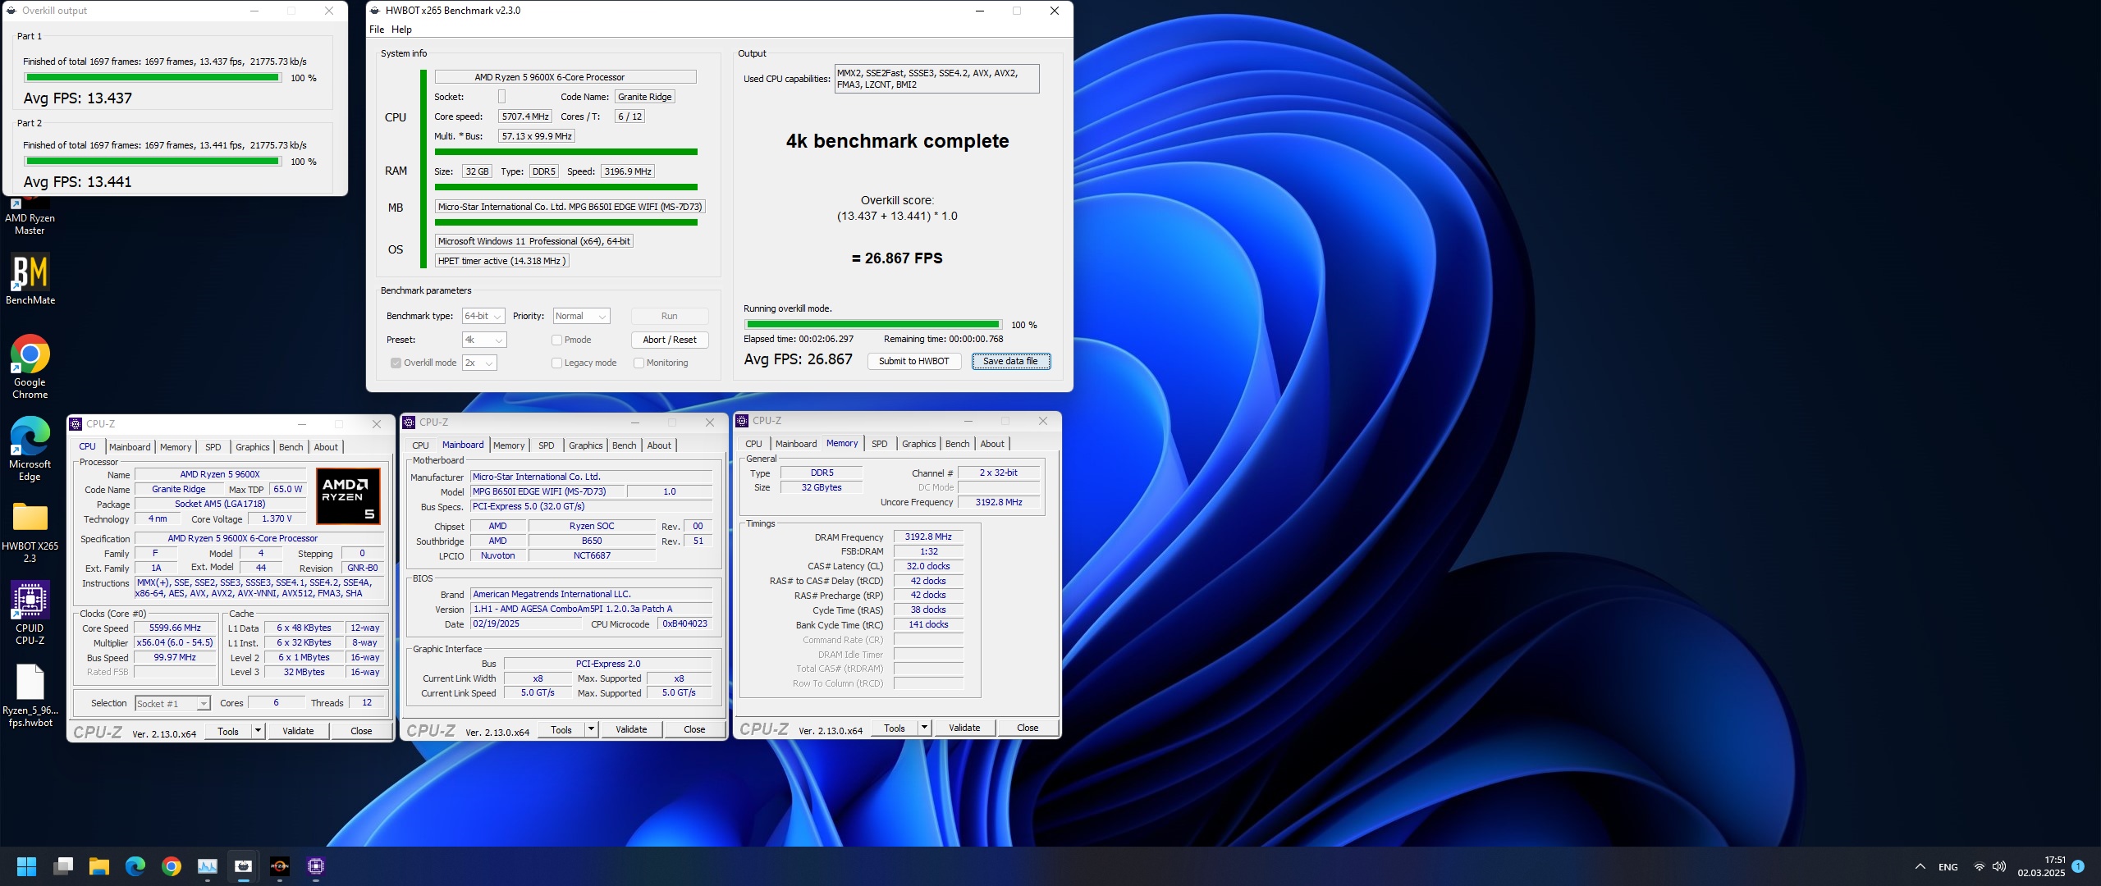Open the Selection Socket #1 dropdown in CPU-Z
Screen dimensions: 2101x886
172,703
